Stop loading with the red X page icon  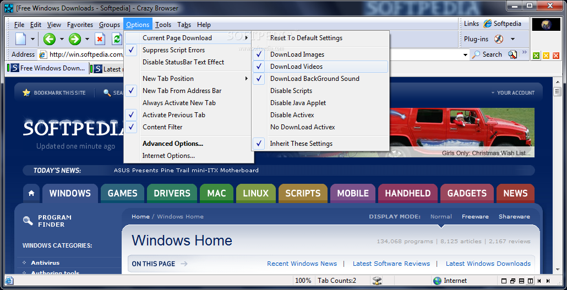coord(100,39)
